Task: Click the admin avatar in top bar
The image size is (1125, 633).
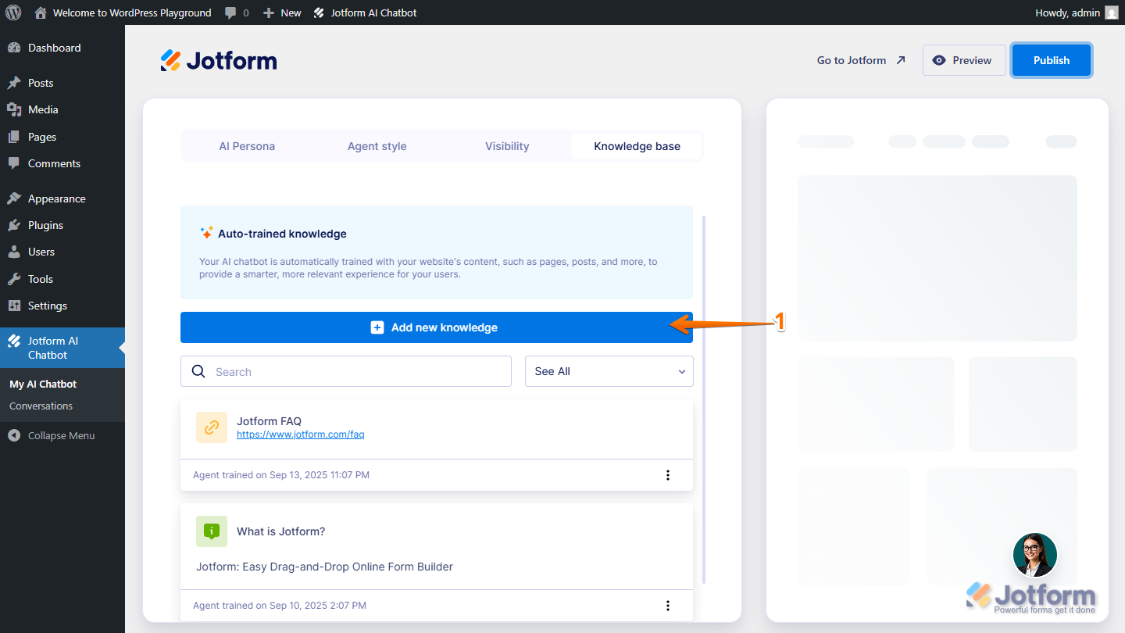Action: [1112, 13]
